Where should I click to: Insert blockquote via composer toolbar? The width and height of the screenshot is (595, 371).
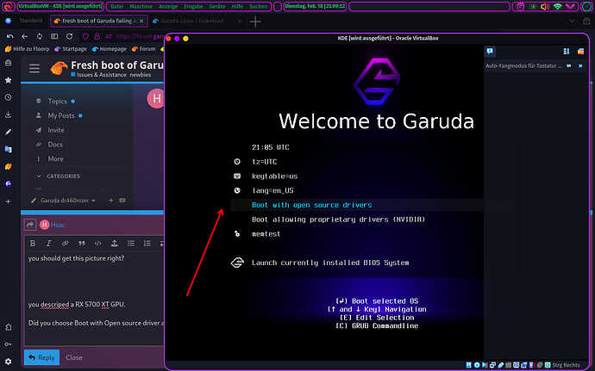pos(82,244)
